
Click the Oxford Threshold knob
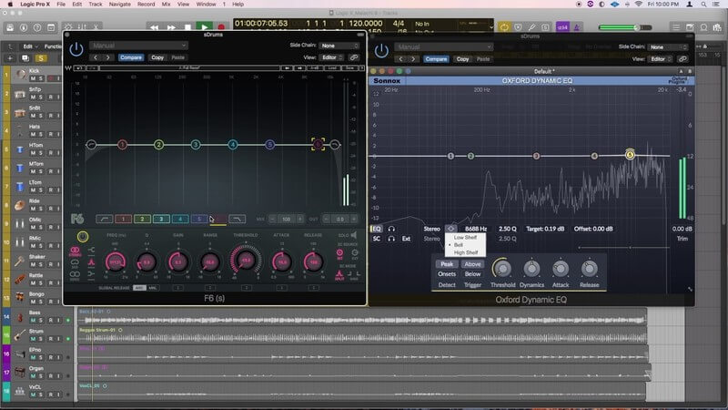point(502,269)
